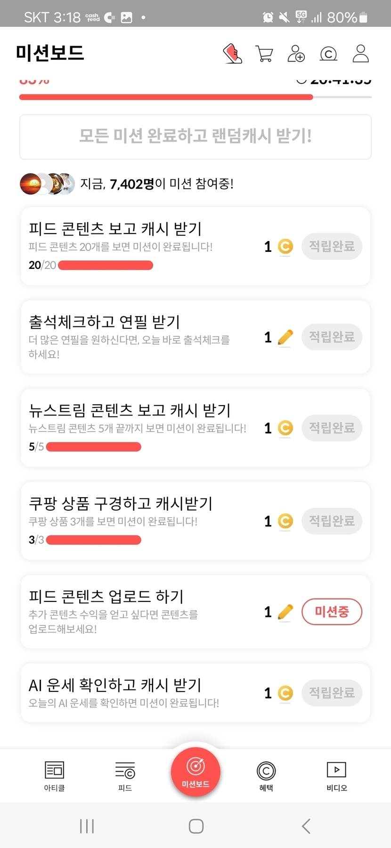Tap 적립완료 for 출석체크하고 연필 받기
Viewport: 391px width, 848px height.
click(x=332, y=337)
